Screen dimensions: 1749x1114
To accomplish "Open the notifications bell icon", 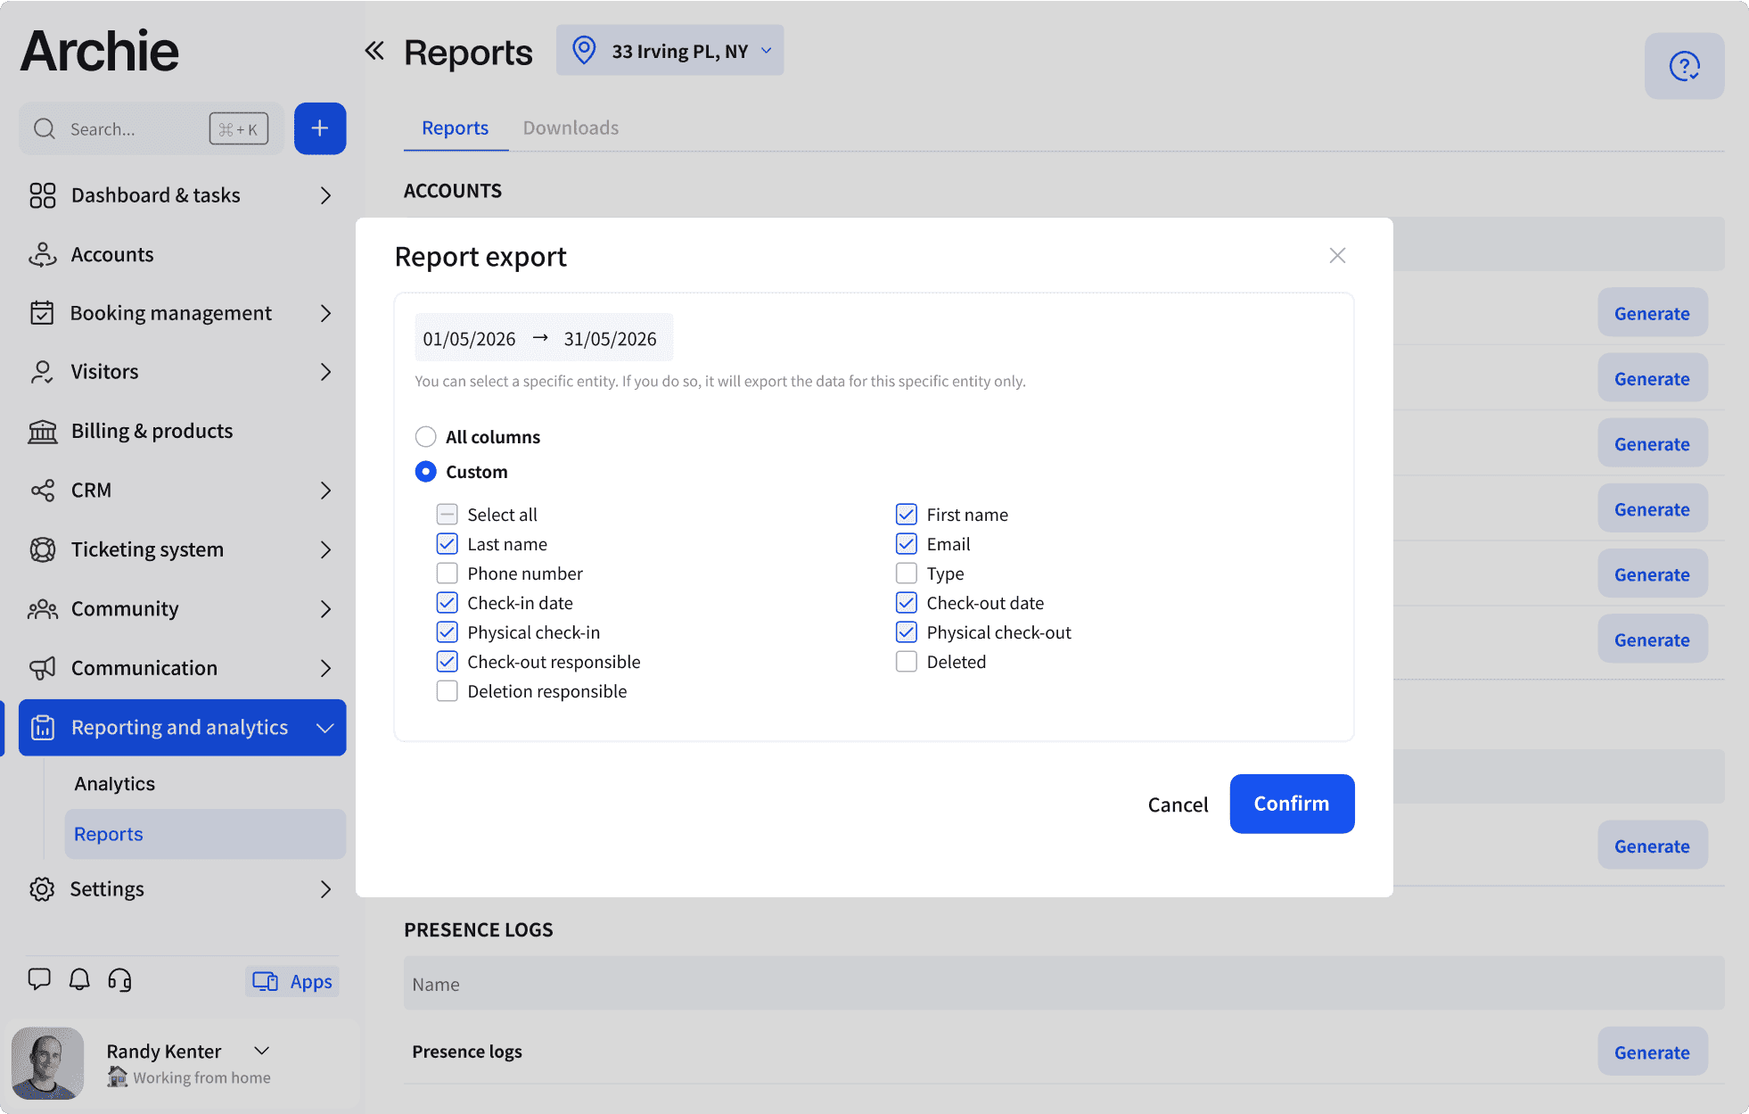I will 78,980.
